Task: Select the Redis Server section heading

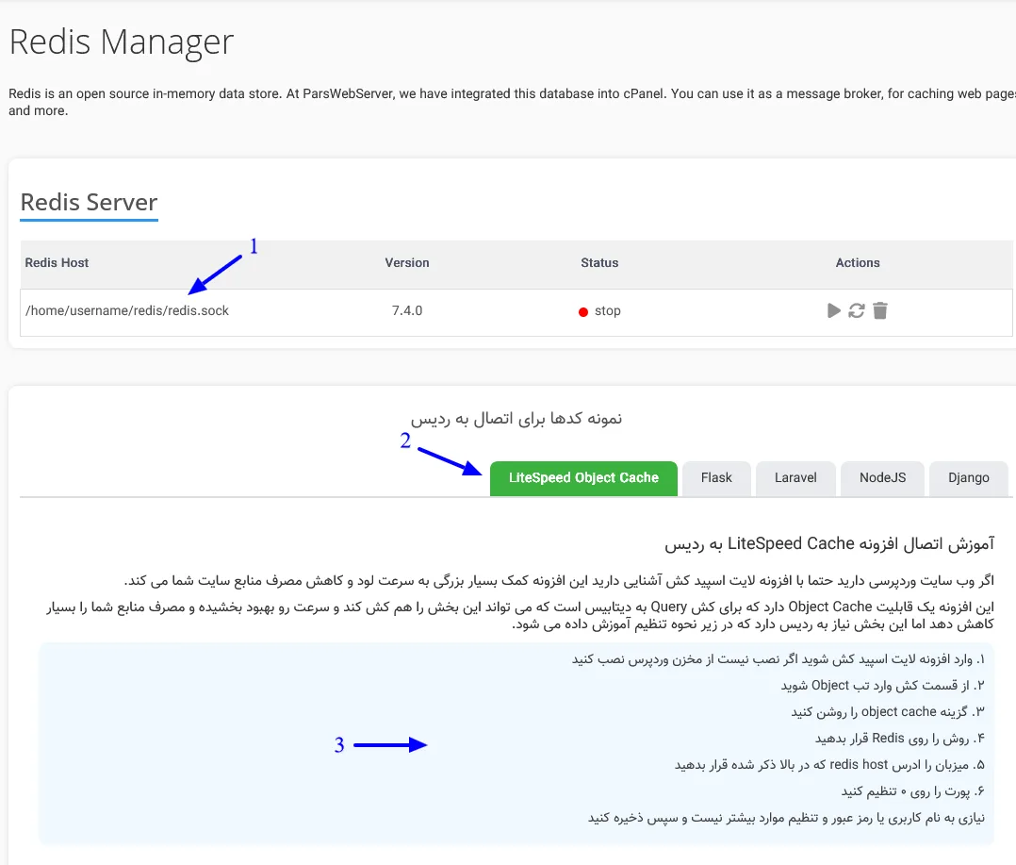Action: point(89,201)
